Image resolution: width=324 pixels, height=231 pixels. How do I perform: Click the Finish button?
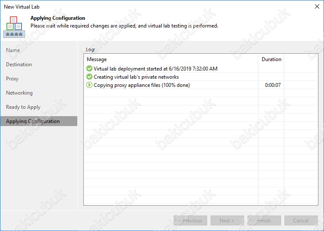(264, 220)
